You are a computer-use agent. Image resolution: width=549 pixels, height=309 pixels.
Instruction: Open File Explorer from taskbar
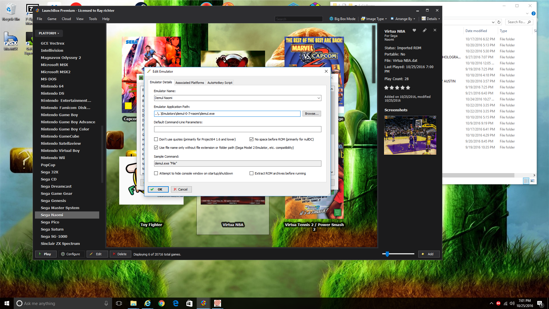point(133,303)
